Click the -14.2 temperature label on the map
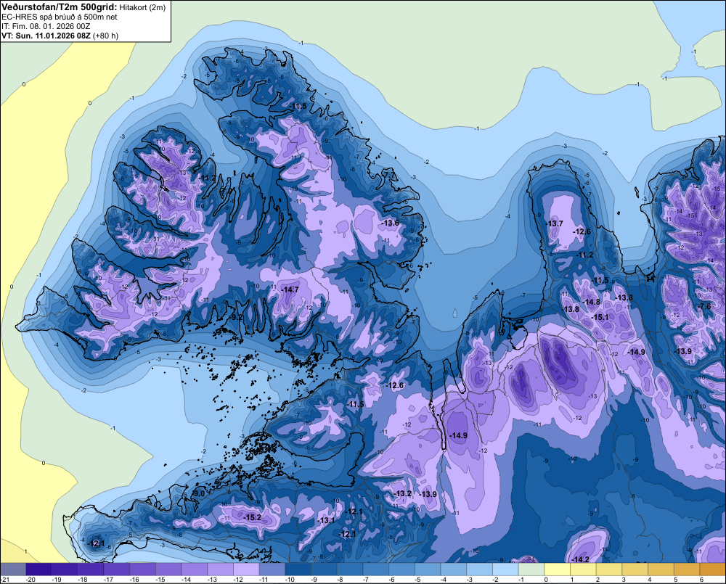Viewport: 726px width, 584px height. [580, 559]
